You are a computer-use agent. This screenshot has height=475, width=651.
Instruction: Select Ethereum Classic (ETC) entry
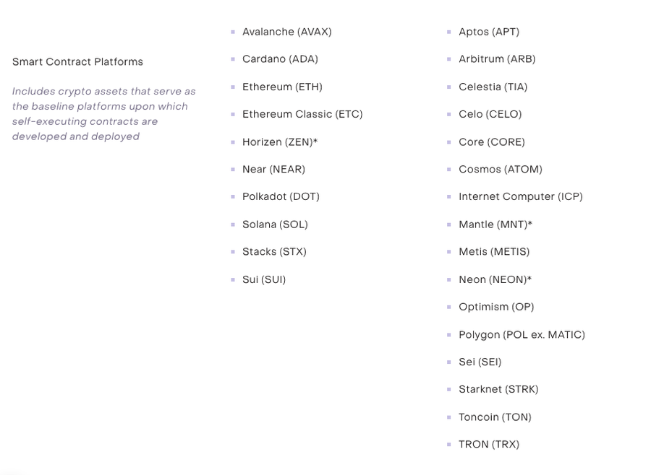(x=302, y=114)
